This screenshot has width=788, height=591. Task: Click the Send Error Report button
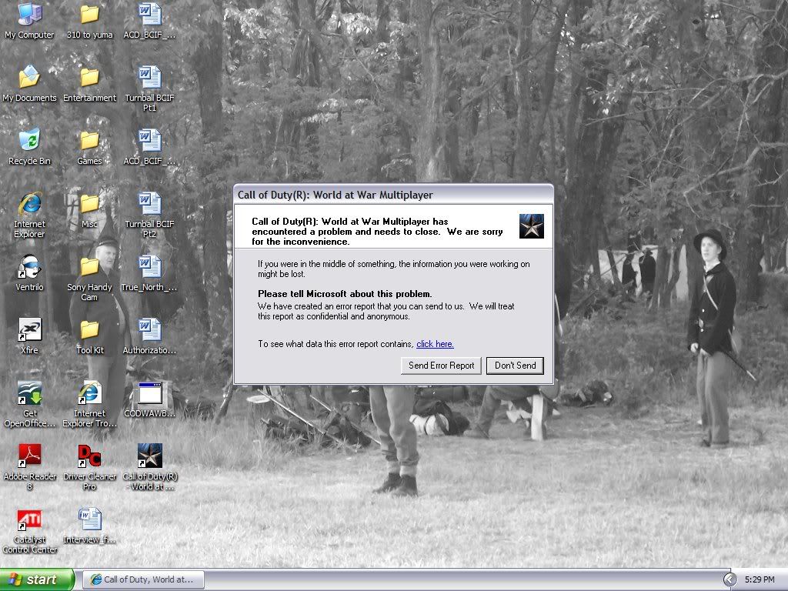click(x=441, y=366)
